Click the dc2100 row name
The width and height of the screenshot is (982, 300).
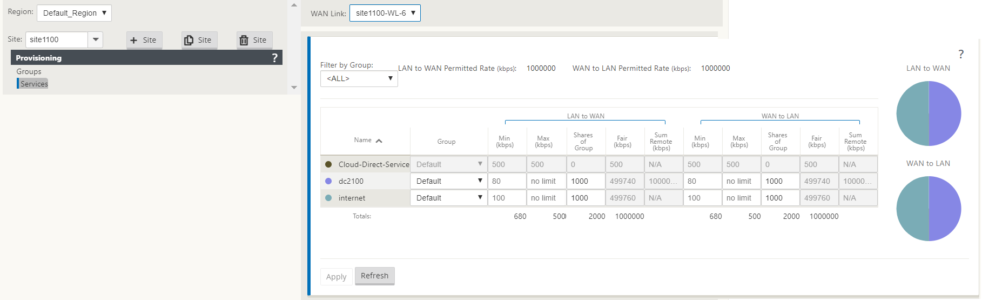coord(351,181)
